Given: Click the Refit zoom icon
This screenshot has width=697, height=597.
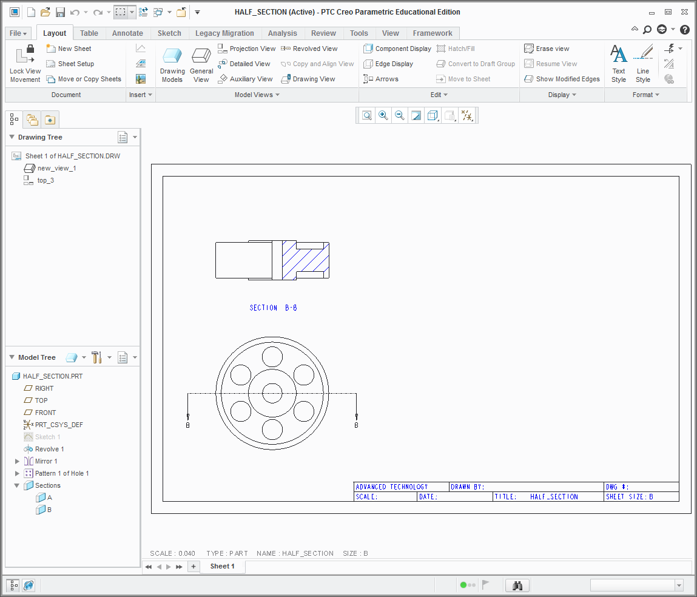Looking at the screenshot, I should pyautogui.click(x=367, y=115).
